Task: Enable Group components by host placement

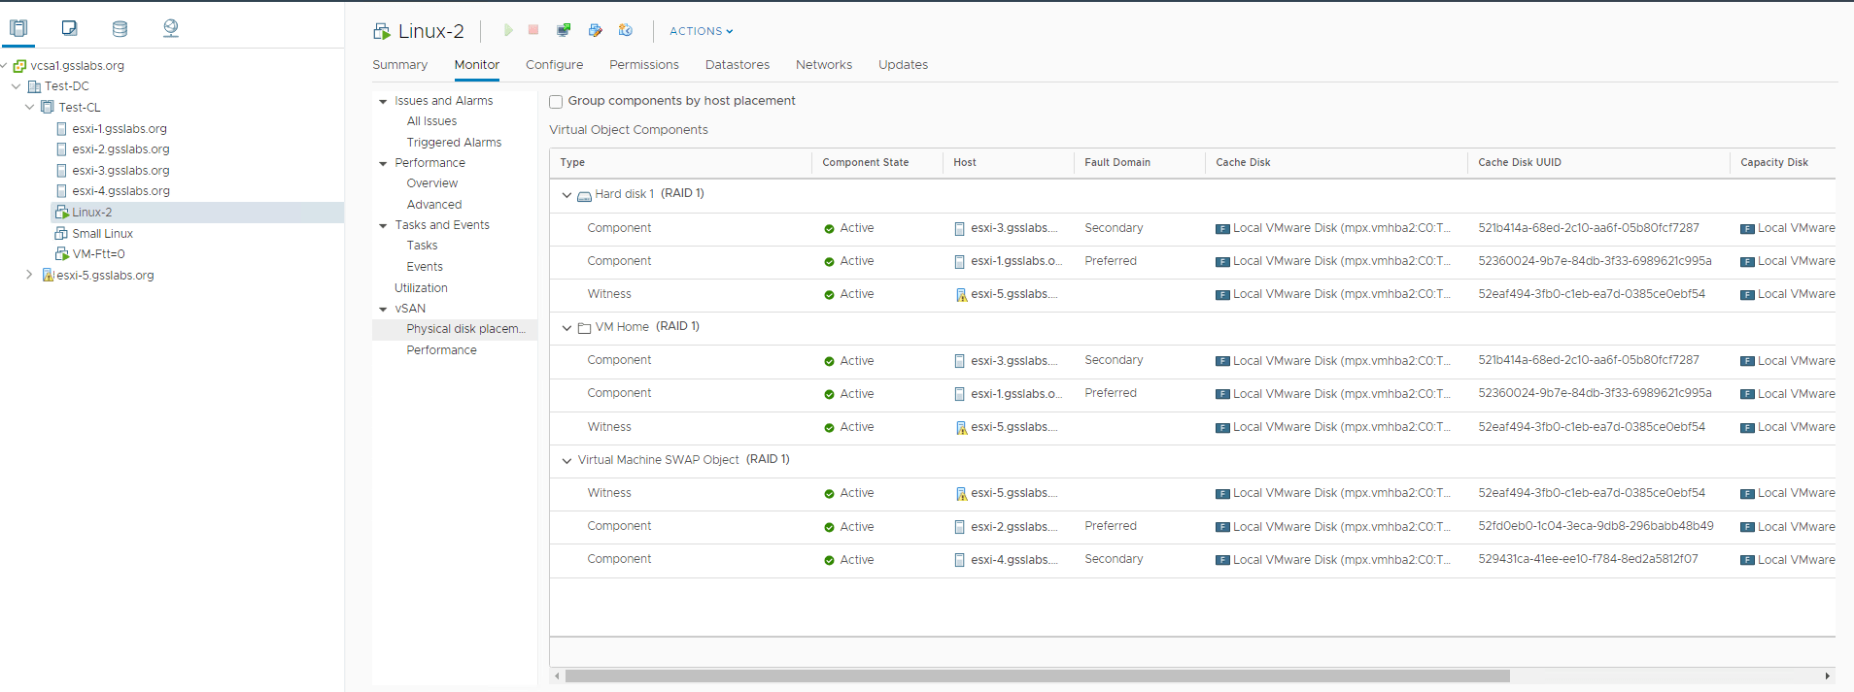Action: 556,101
